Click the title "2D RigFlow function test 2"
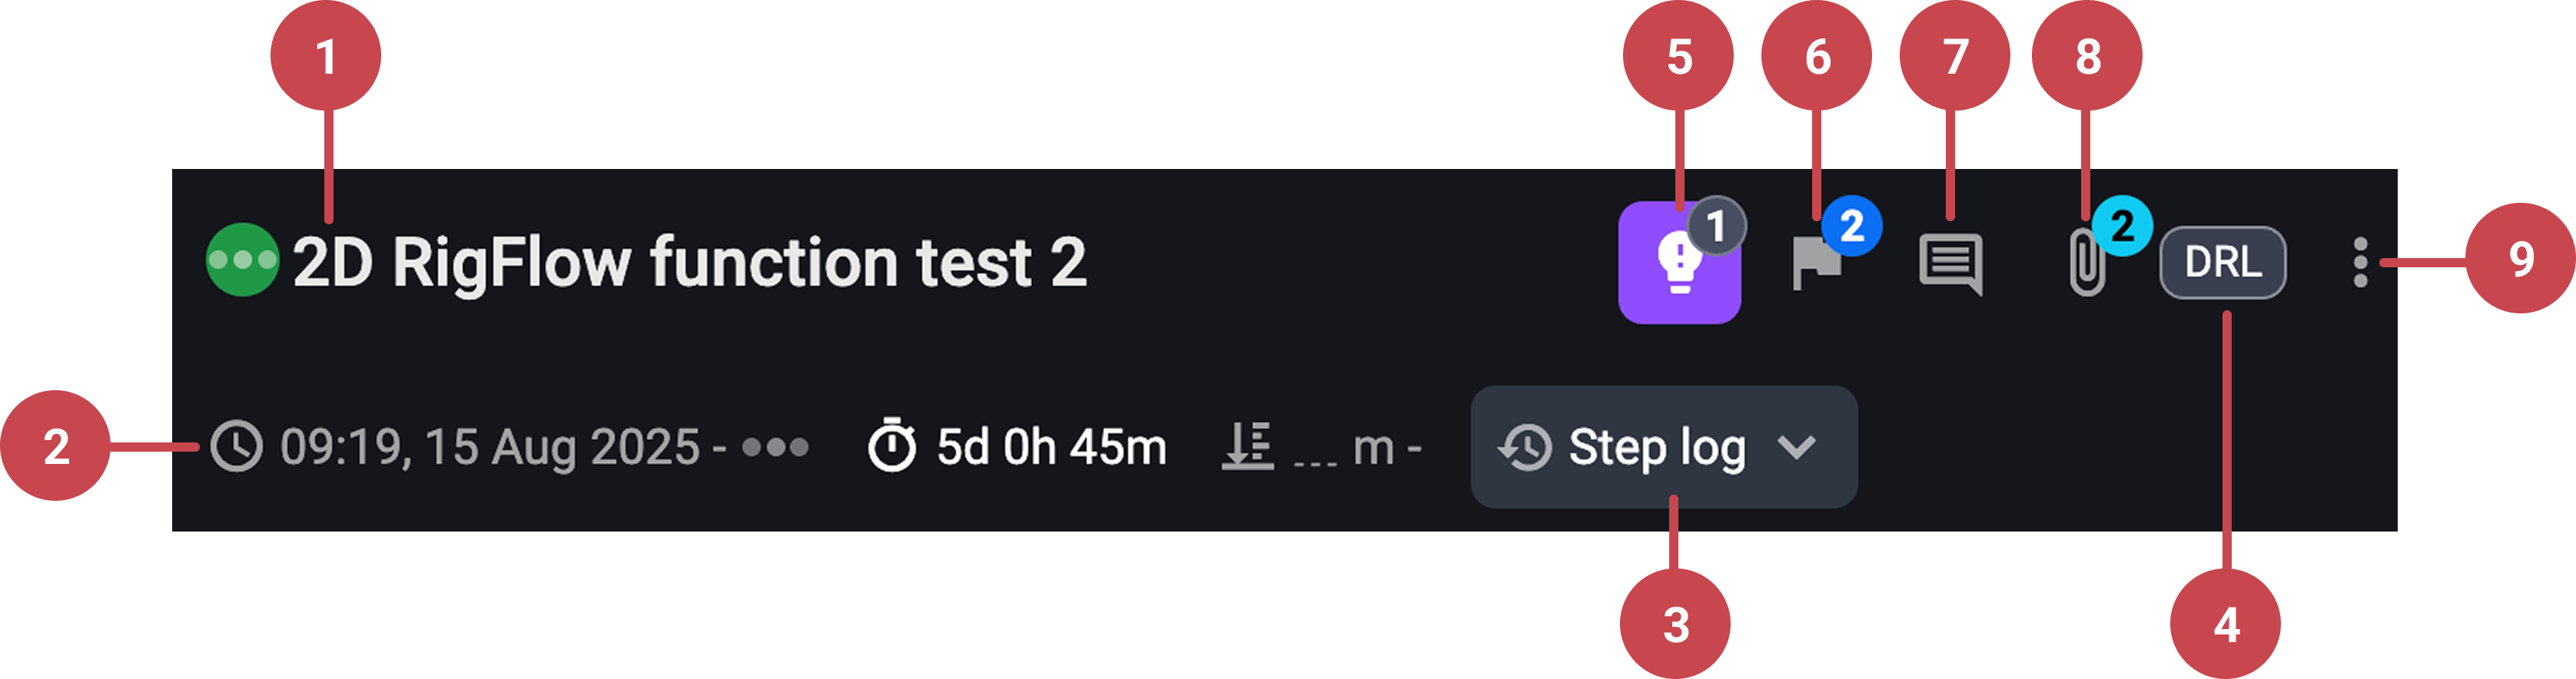Viewport: 2576px width, 679px height. point(689,262)
